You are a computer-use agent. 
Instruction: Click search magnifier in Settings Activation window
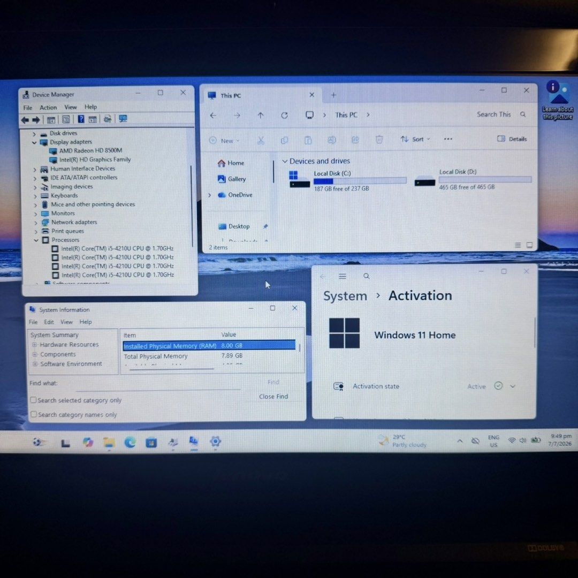click(x=367, y=276)
